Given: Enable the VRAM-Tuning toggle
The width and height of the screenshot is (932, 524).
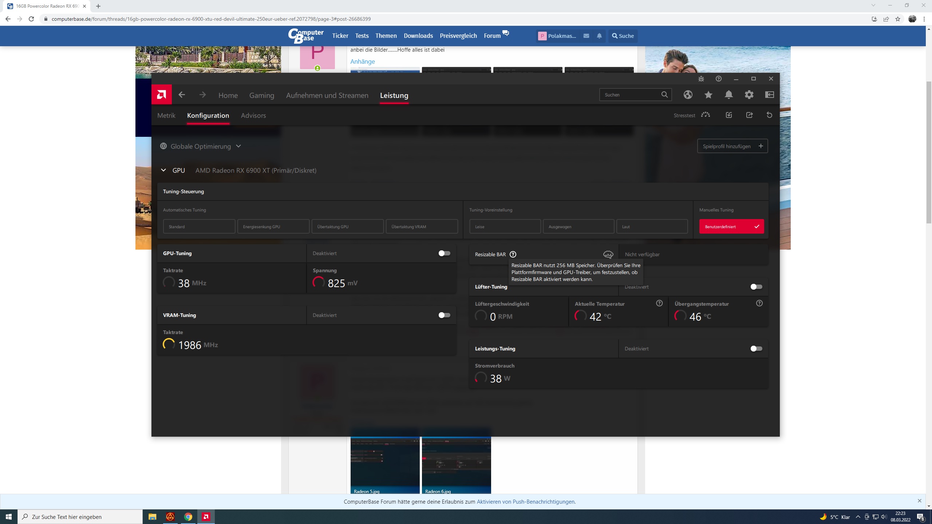Looking at the screenshot, I should 444,315.
